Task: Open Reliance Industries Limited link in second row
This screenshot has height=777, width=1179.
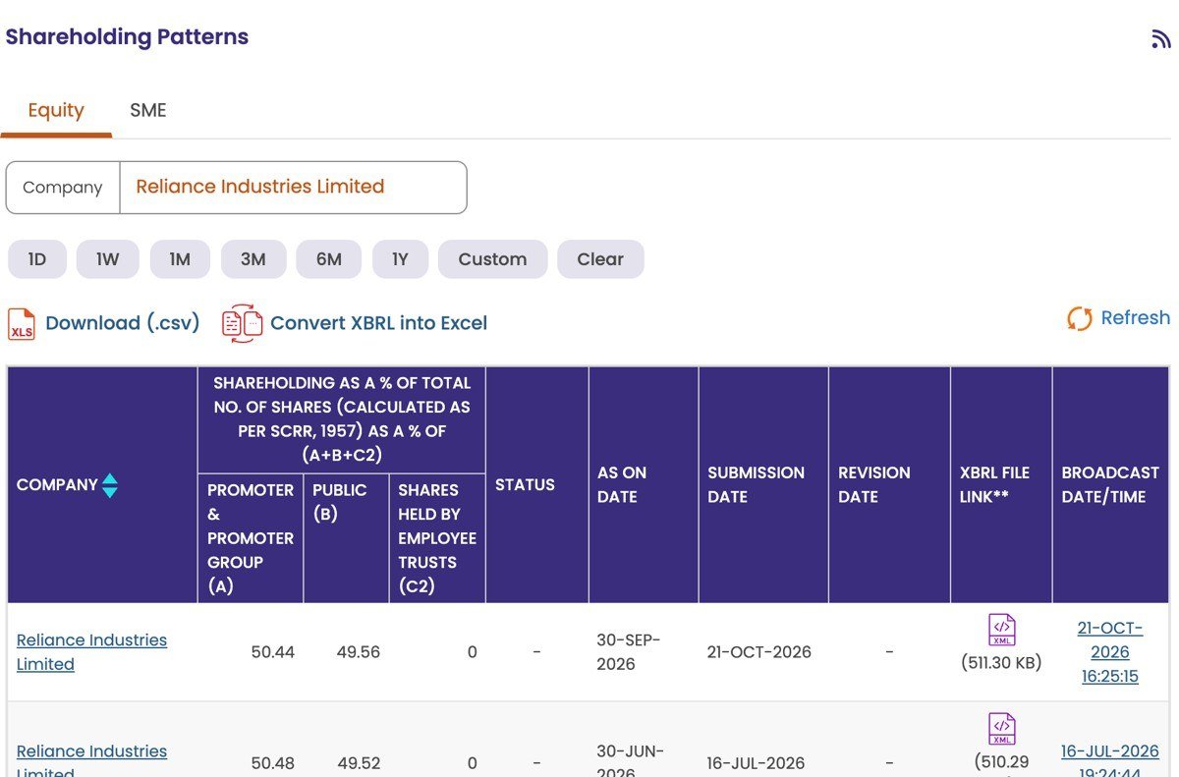Action: [91, 760]
